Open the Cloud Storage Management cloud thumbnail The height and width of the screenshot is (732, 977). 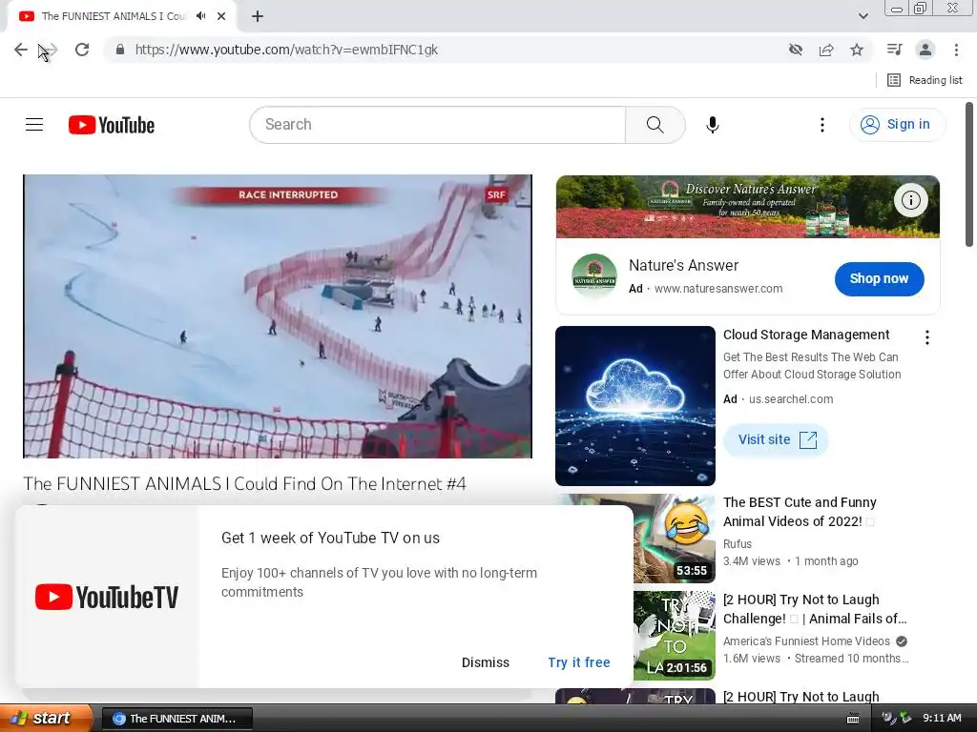pos(634,406)
